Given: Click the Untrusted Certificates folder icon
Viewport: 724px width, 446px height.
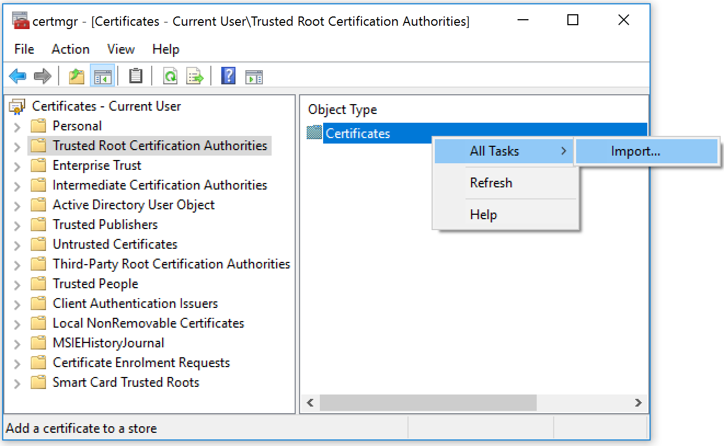Looking at the screenshot, I should pos(38,244).
